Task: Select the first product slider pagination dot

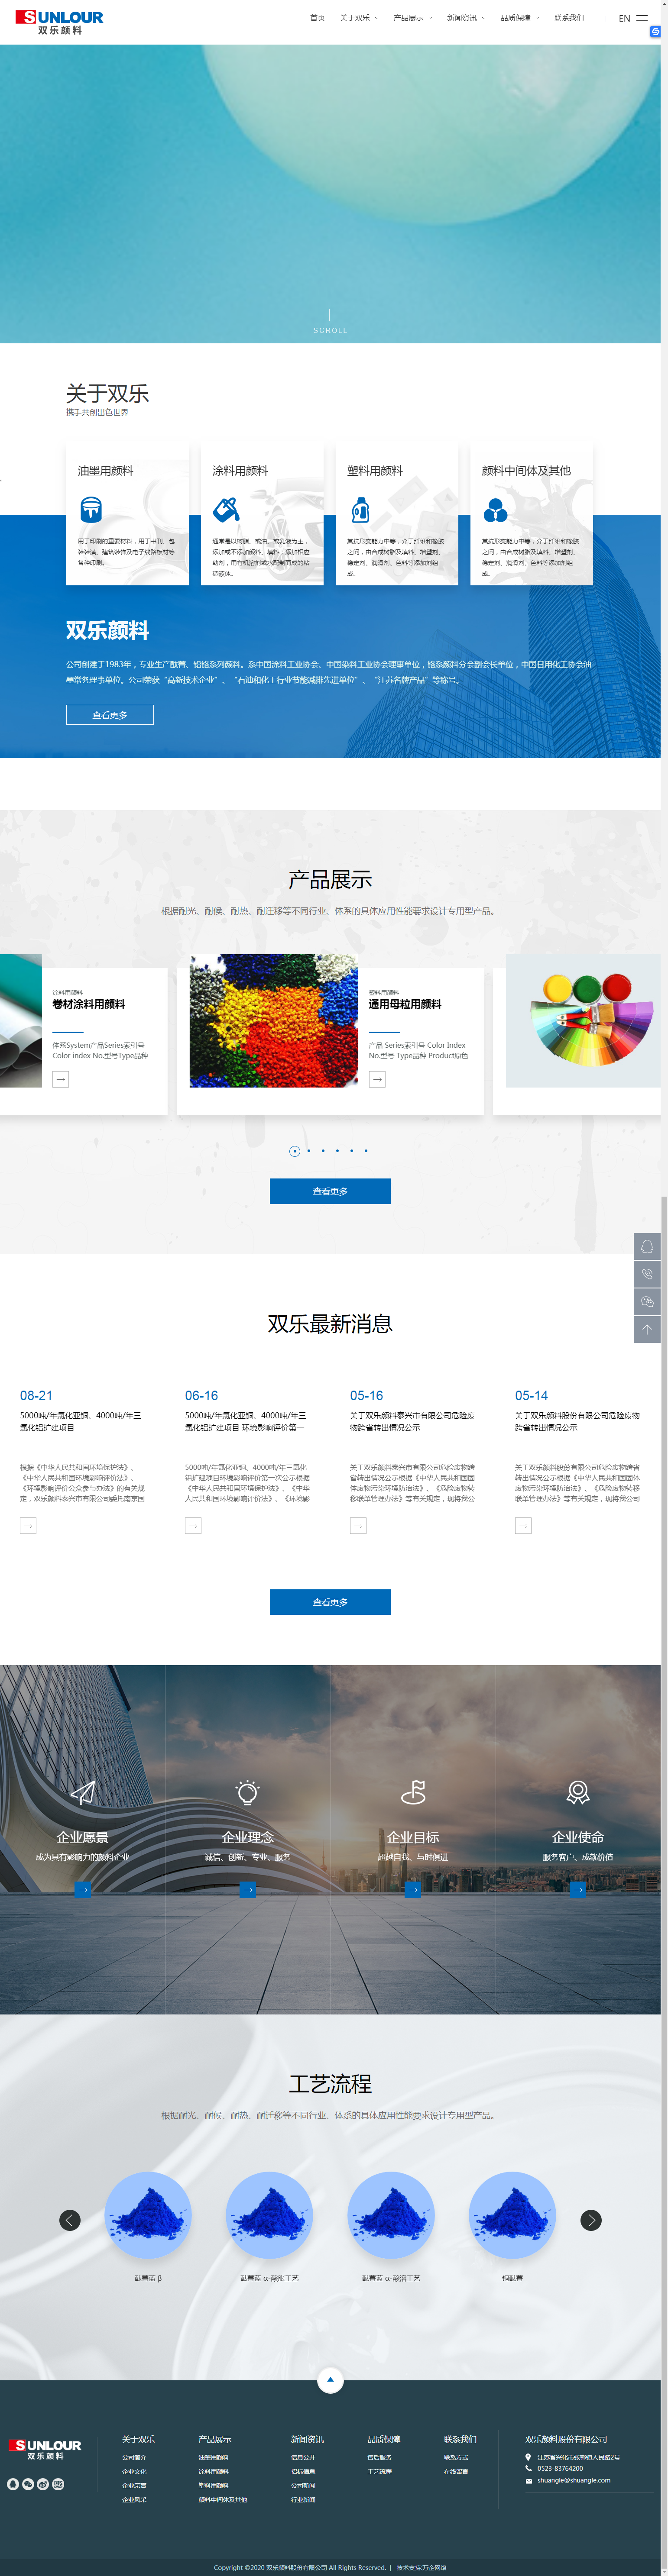Action: click(294, 1151)
